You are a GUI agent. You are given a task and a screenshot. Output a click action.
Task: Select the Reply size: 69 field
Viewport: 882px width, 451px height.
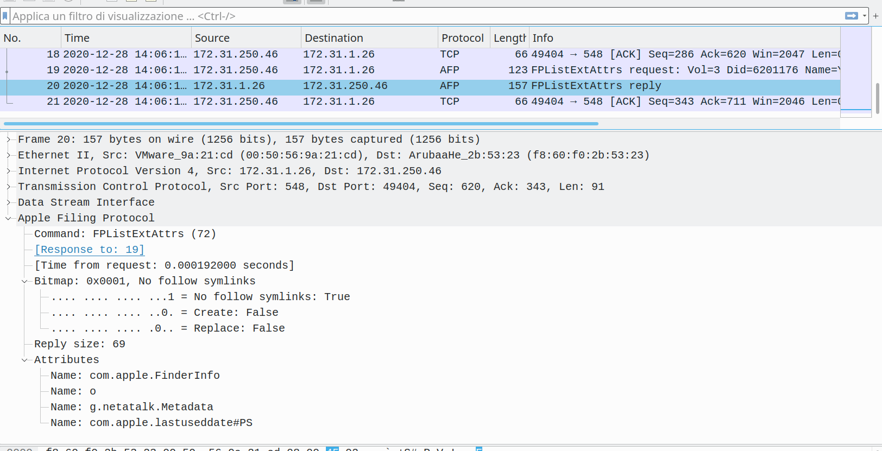pyautogui.click(x=80, y=344)
